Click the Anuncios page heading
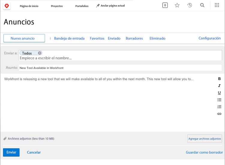The height and width of the screenshot is (165, 225). coord(19,22)
